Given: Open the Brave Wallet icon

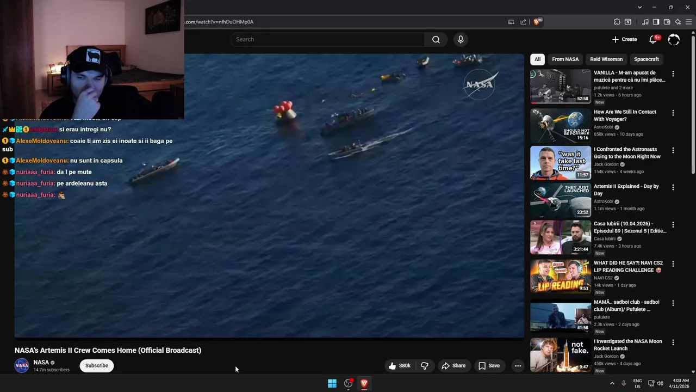Looking at the screenshot, I should pos(667,22).
